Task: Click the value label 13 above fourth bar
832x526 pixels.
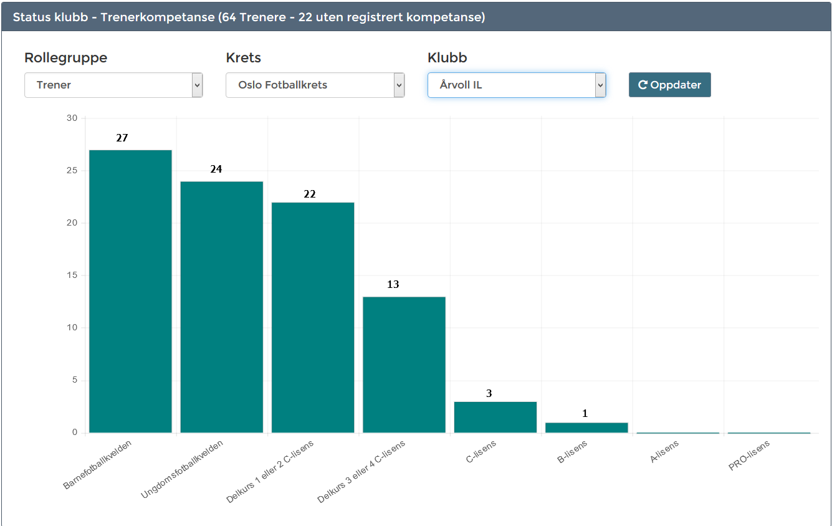Action: pos(393,285)
